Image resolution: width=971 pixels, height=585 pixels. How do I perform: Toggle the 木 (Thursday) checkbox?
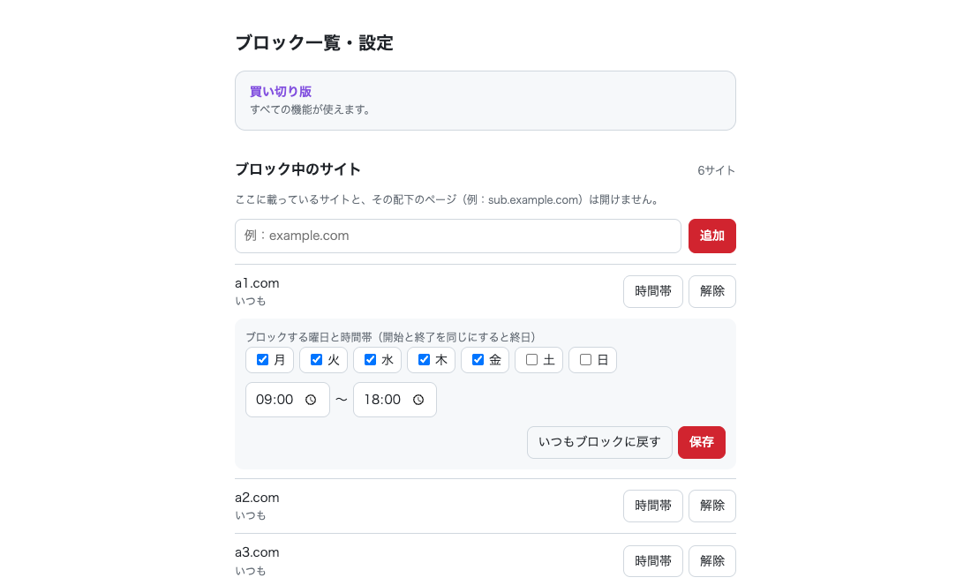(425, 360)
